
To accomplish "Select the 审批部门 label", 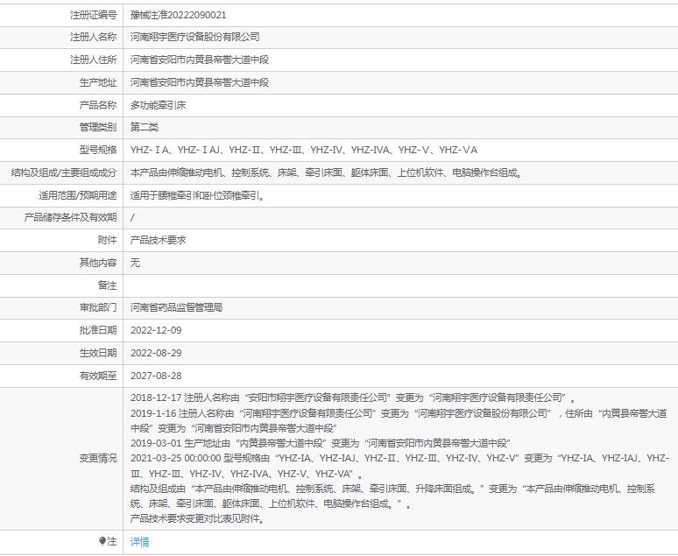I will 98,308.
